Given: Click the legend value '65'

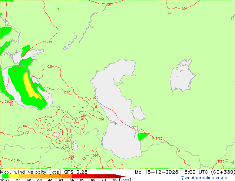Looking at the screenshot, I should coord(93,180).
